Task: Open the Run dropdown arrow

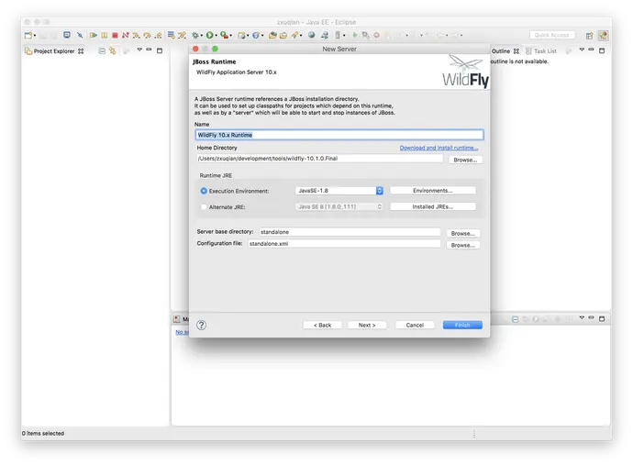Action: (216, 36)
